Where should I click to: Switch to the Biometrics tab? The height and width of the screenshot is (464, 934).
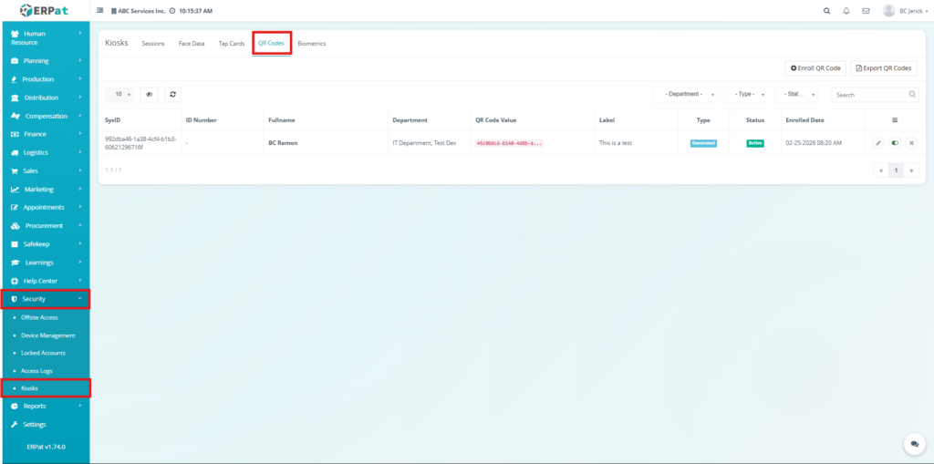[x=311, y=44]
